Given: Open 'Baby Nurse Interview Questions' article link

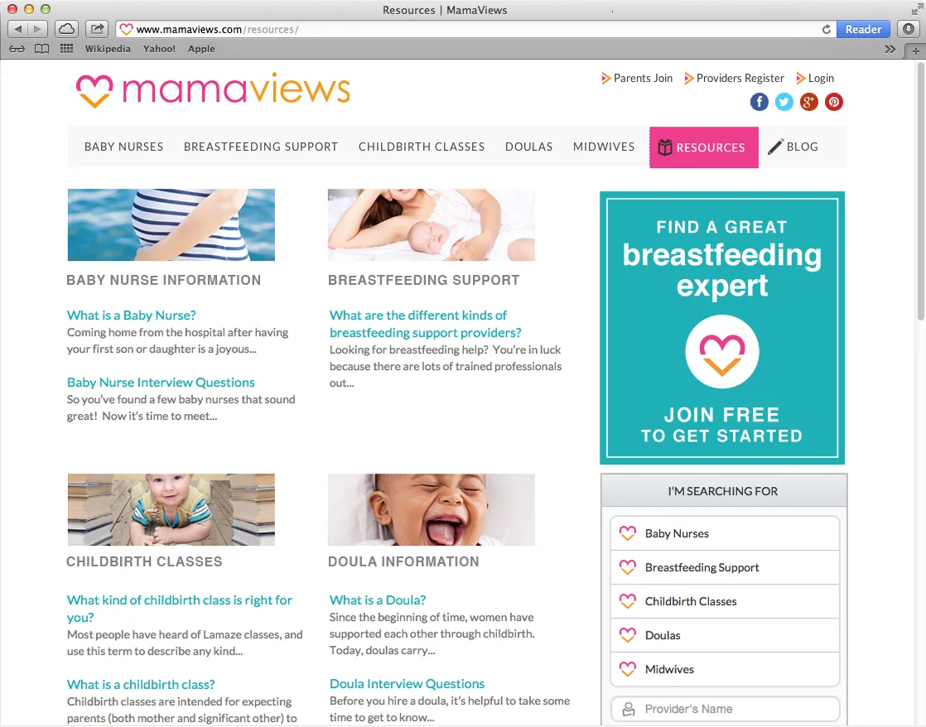Looking at the screenshot, I should click(161, 383).
